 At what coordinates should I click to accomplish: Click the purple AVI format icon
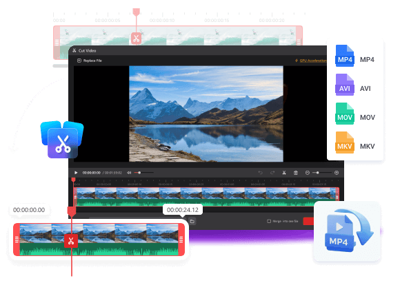click(345, 85)
